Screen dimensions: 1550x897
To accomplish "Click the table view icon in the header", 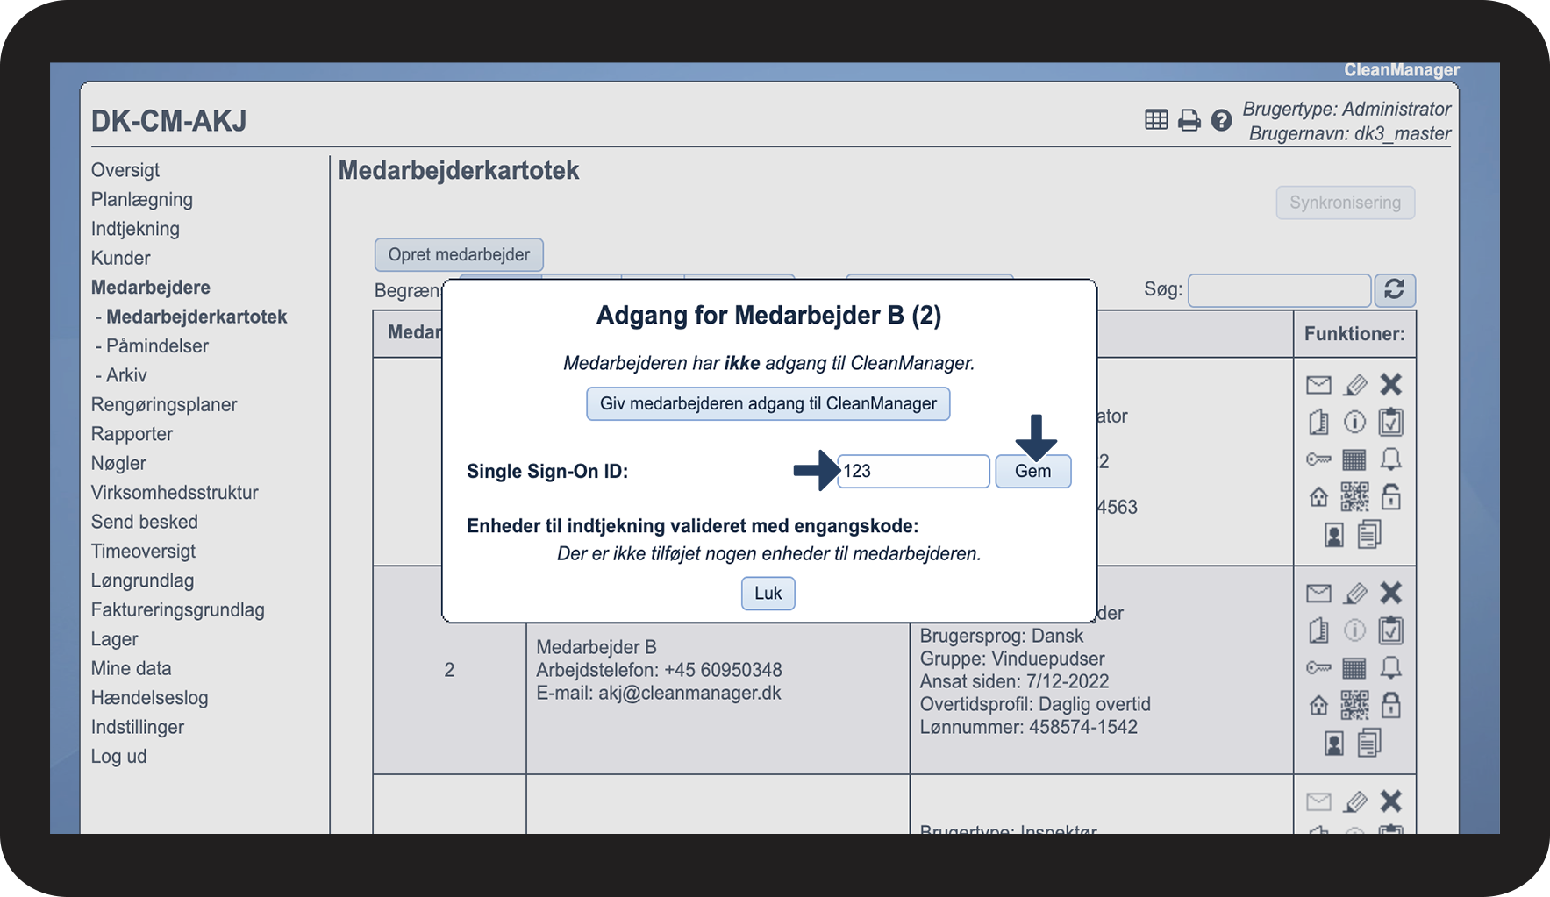I will point(1156,119).
